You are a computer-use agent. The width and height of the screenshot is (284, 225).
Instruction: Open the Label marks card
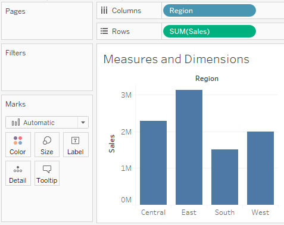click(76, 145)
